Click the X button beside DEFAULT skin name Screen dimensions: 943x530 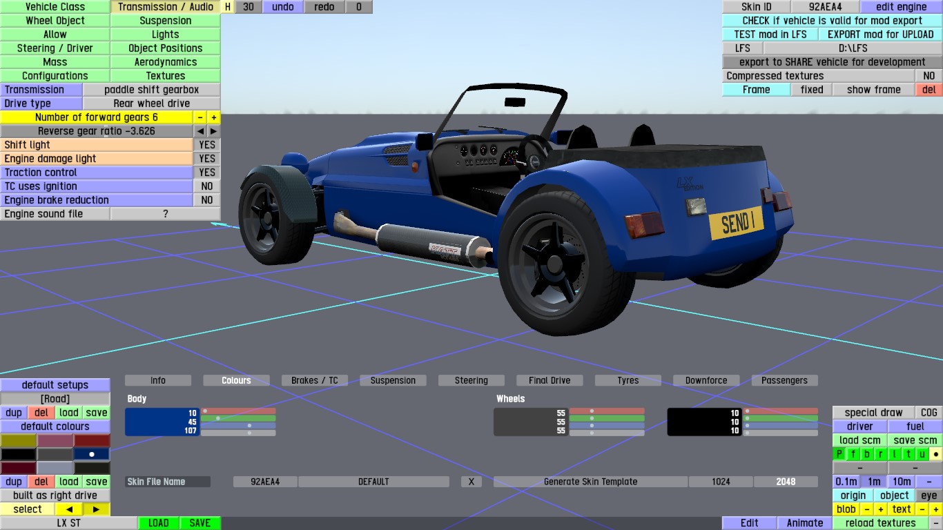471,482
